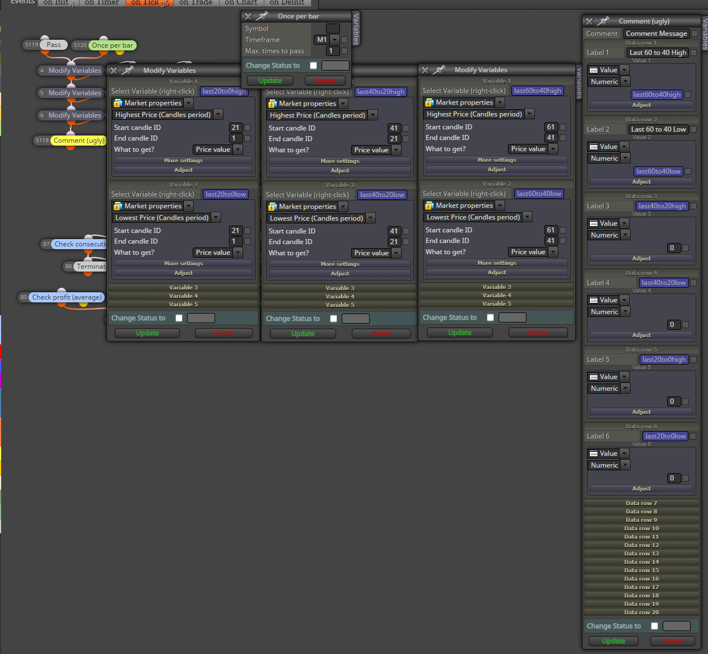
Task: Click pin icon of left Modify Variables panel
Action: 128,71
